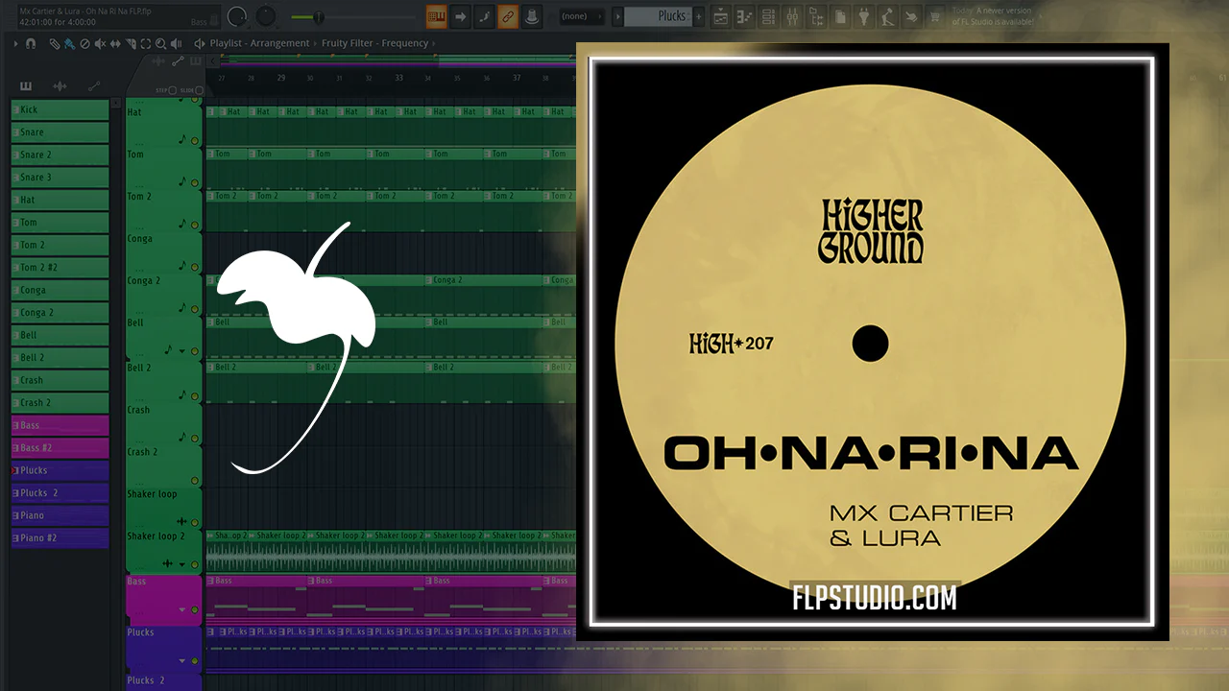Toggle the Hat track mute switch
Image resolution: width=1229 pixels, height=691 pixels.
tap(195, 141)
